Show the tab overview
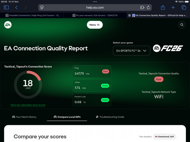This screenshot has height=142, width=190. click(184, 7)
